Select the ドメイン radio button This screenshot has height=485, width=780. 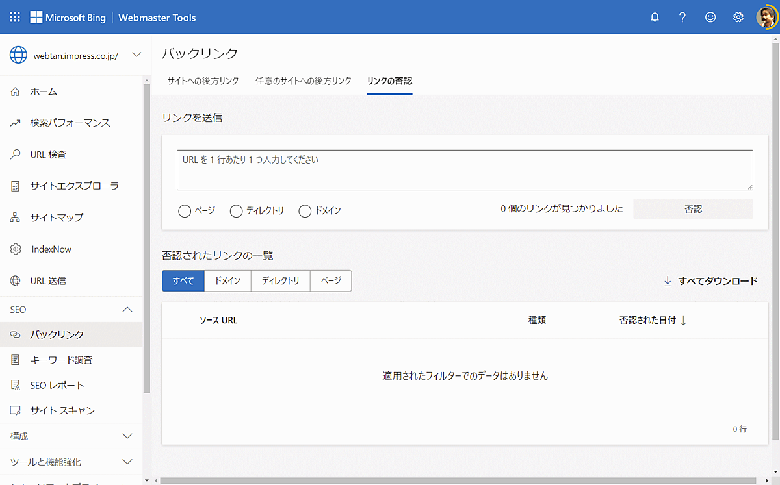pos(305,211)
